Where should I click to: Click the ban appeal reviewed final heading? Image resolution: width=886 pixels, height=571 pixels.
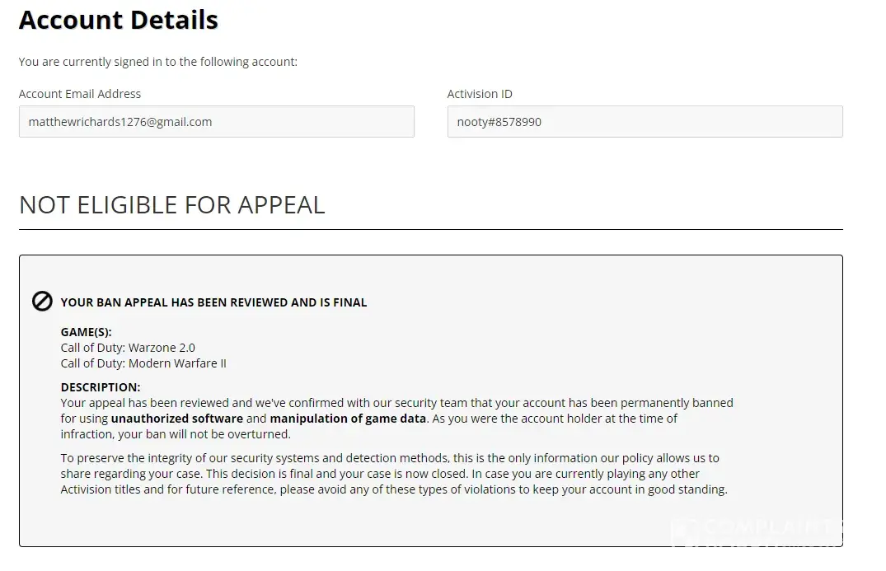tap(213, 302)
